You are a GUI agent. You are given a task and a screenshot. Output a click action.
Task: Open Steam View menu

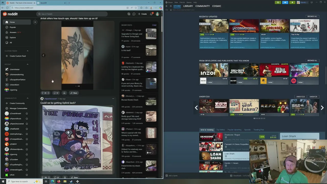(x=176, y=2)
